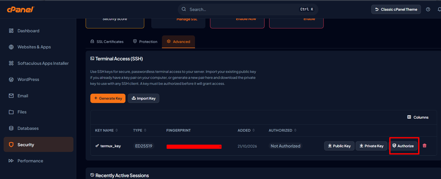Switch to the Protection tab
The height and width of the screenshot is (179, 441).
145,42
